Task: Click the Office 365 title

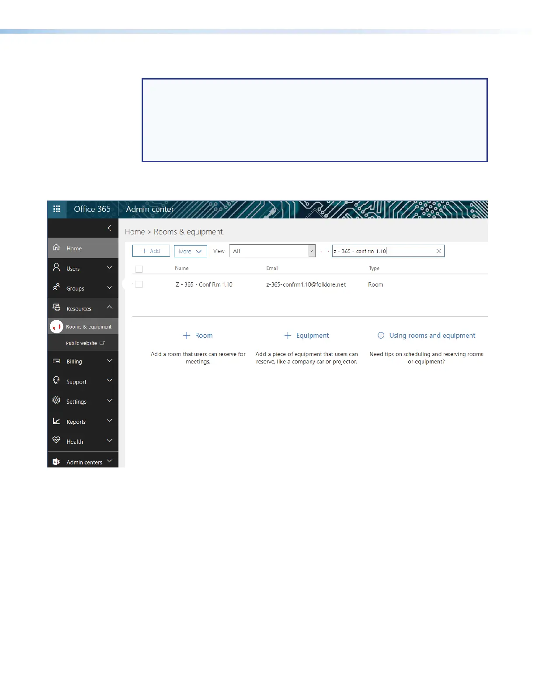Action: click(x=92, y=209)
